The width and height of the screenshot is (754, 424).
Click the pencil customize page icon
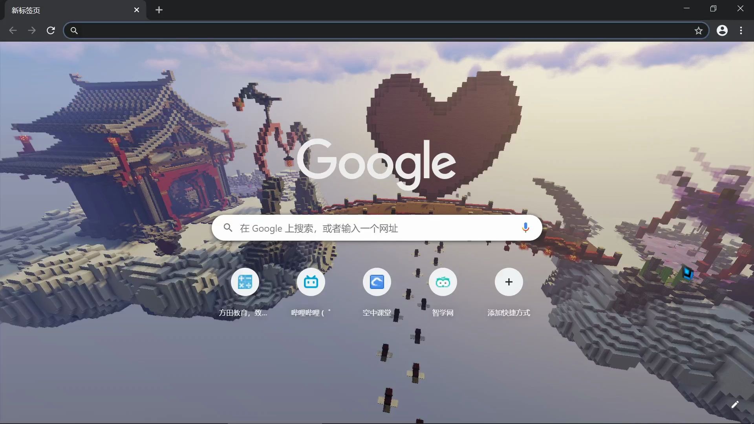[x=735, y=404]
